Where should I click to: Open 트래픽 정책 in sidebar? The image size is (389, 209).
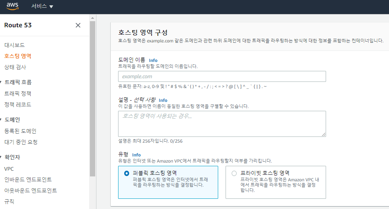pyautogui.click(x=18, y=93)
